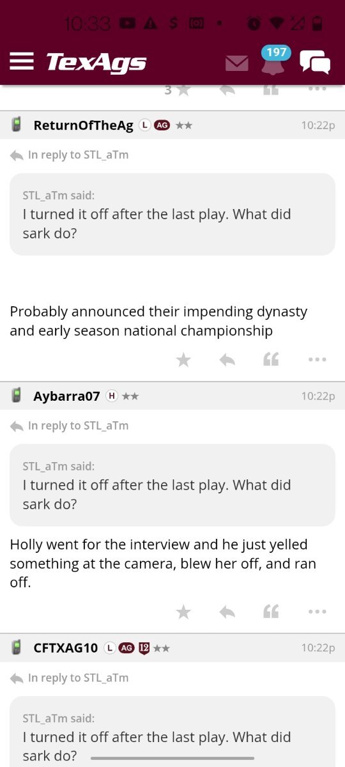Image resolution: width=345 pixels, height=767 pixels.
Task: Quote Aybarra07's post
Action: pyautogui.click(x=271, y=612)
